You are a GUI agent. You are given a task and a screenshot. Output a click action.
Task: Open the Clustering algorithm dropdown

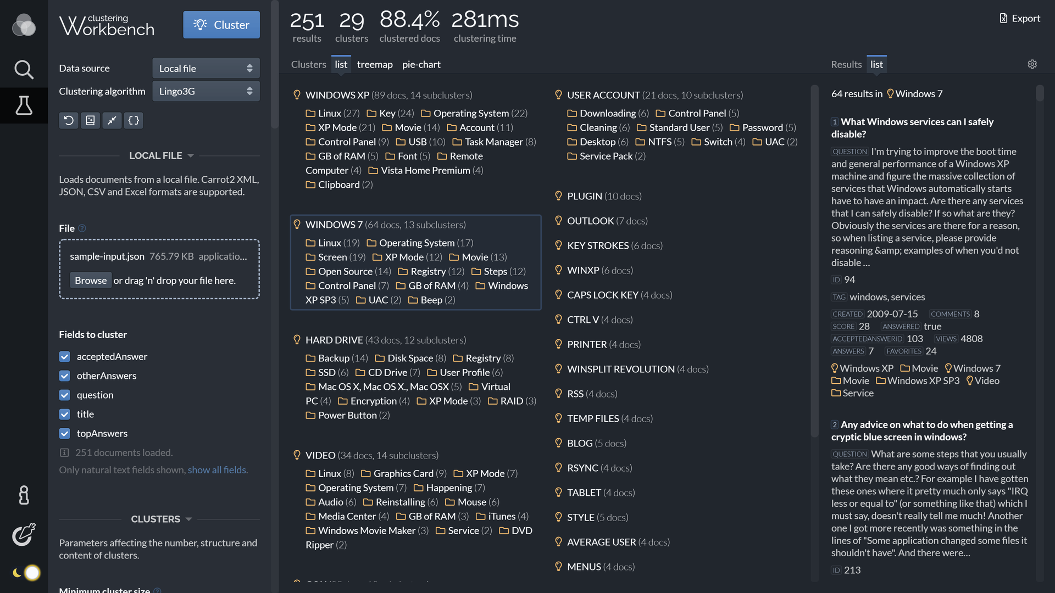(206, 91)
